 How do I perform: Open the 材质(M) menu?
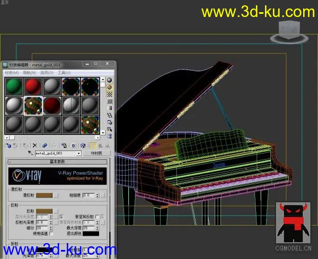tap(11, 72)
